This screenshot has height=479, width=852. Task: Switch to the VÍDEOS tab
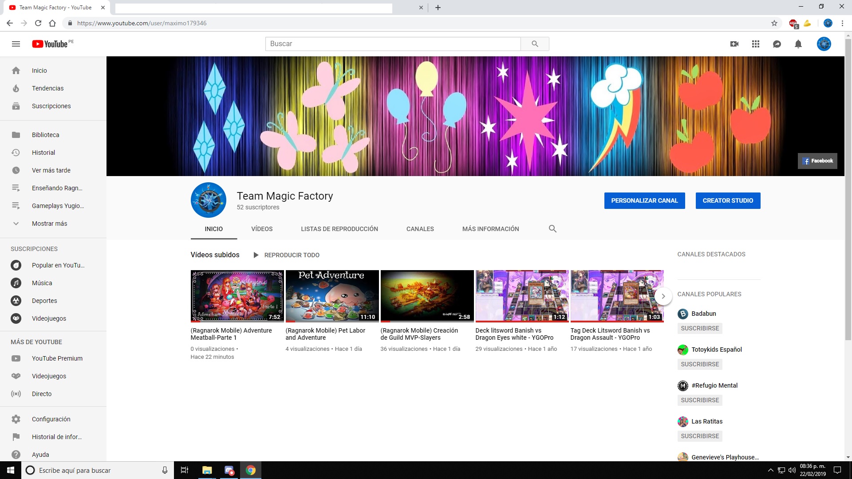pos(262,229)
